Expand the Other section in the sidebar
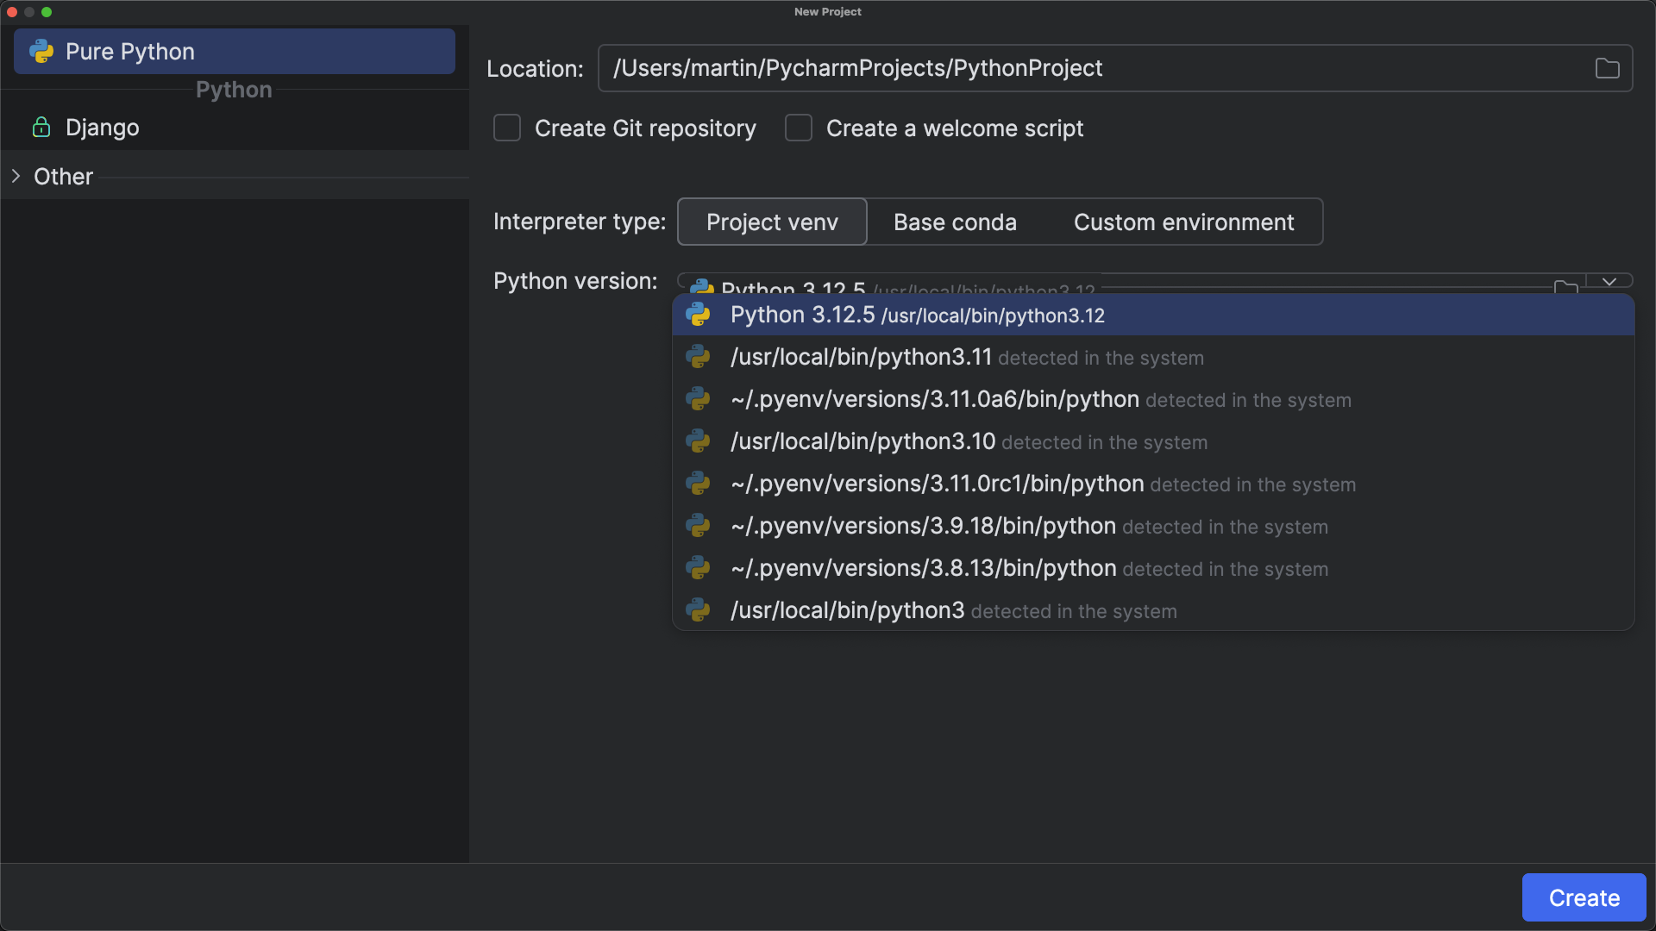 (16, 176)
